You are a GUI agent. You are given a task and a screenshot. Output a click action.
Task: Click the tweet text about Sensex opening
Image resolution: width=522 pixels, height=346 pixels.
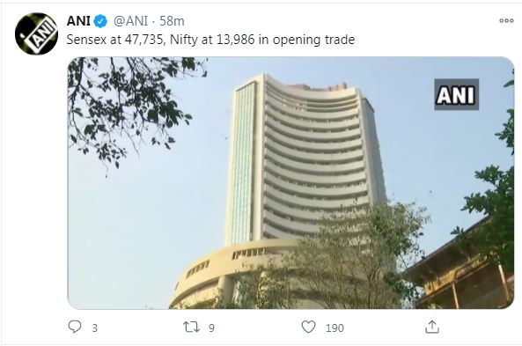(210, 40)
